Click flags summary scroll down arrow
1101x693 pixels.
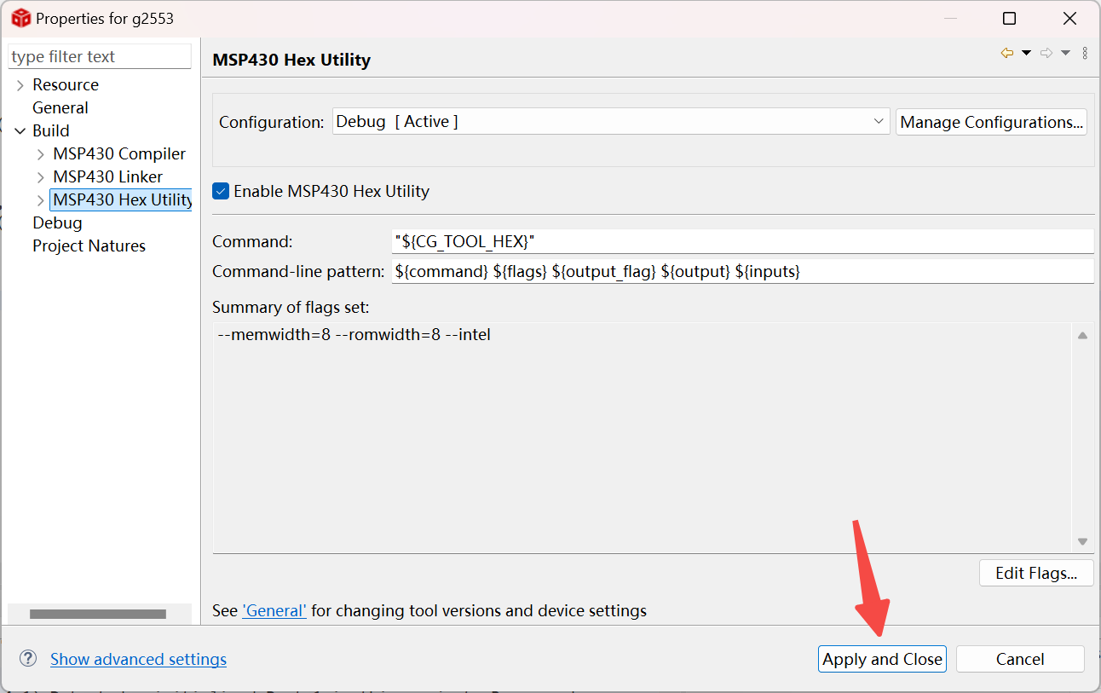click(x=1082, y=541)
